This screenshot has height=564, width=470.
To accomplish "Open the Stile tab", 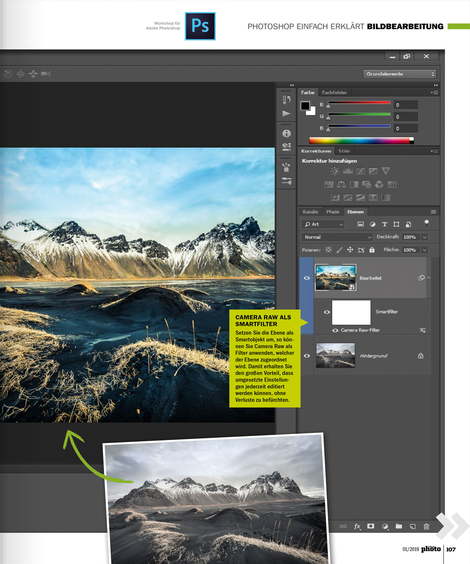I will pyautogui.click(x=344, y=151).
